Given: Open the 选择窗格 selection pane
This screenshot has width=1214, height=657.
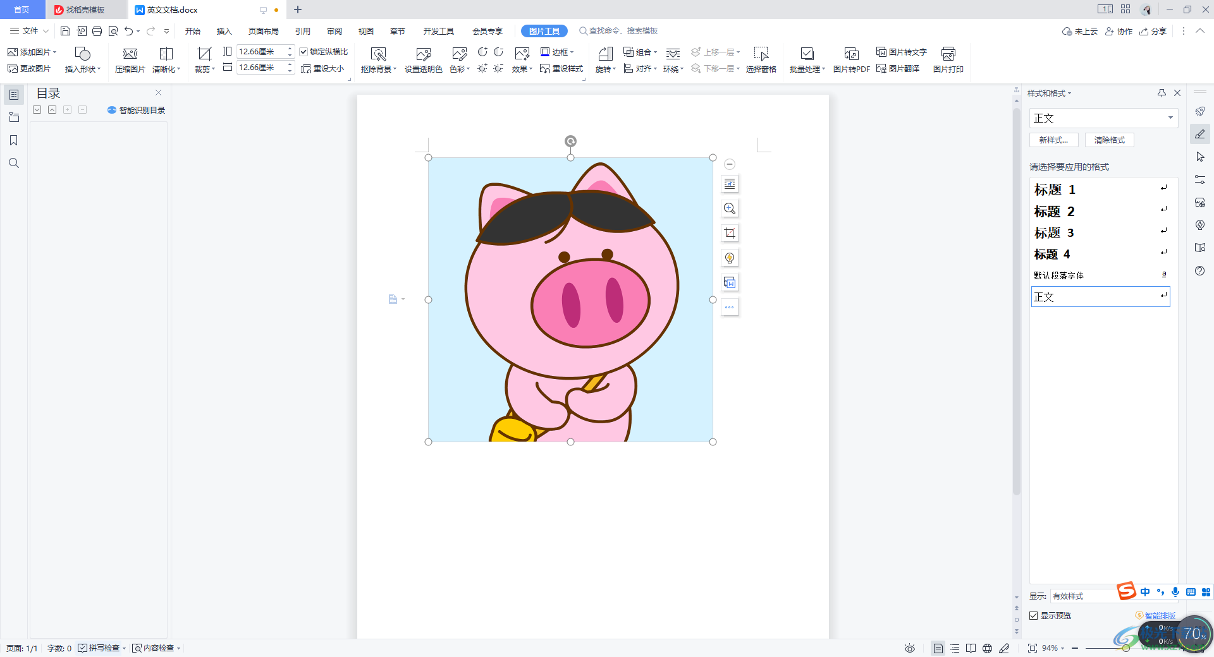Looking at the screenshot, I should 761,60.
